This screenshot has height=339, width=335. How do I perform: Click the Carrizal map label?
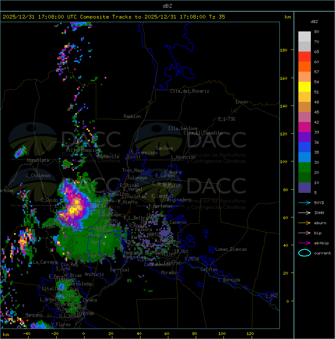[119, 270]
